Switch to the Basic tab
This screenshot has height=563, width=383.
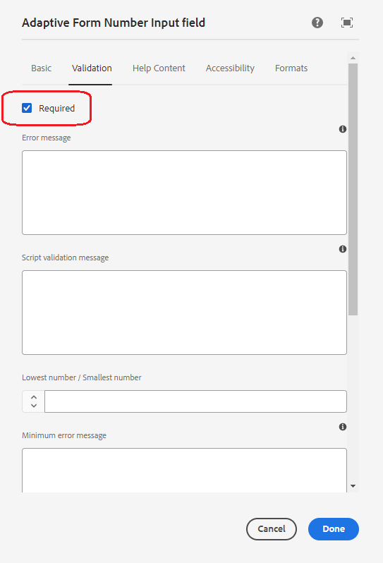click(42, 68)
